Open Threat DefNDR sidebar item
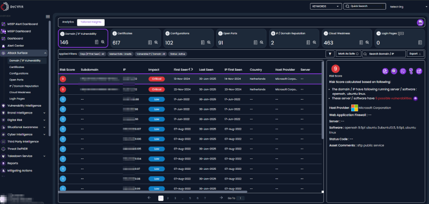 point(18,149)
